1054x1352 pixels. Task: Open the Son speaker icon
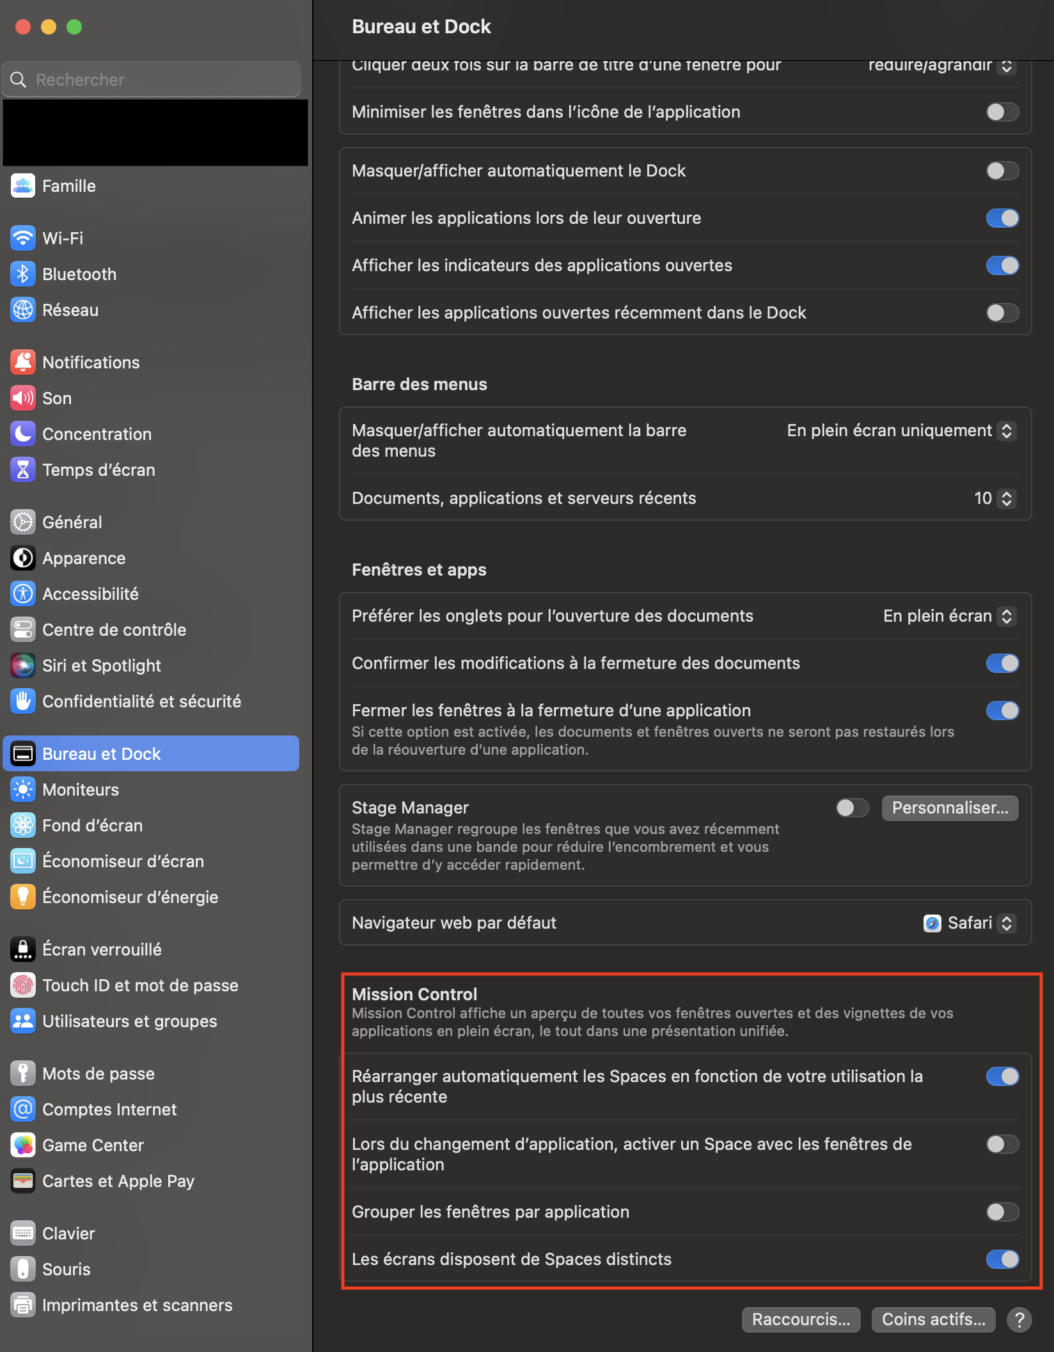(23, 398)
